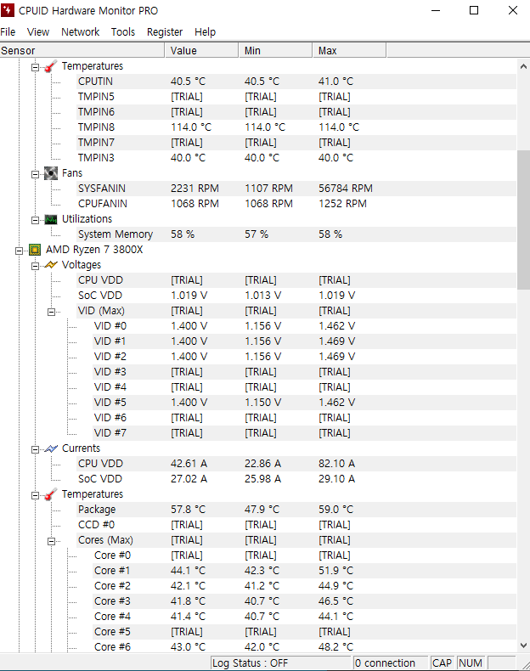Click the CPUID app icon in the title bar
Screen dimensions: 530x671
pyautogui.click(x=9, y=11)
